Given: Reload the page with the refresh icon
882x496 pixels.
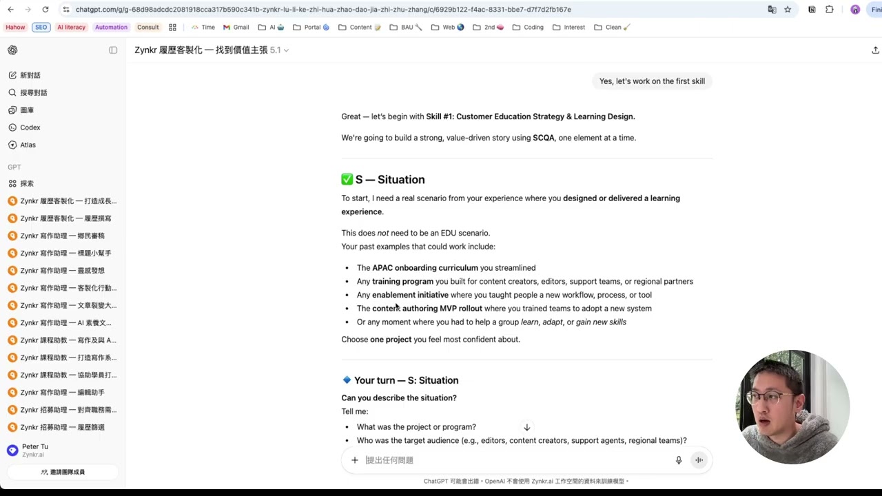Looking at the screenshot, I should pyautogui.click(x=45, y=10).
